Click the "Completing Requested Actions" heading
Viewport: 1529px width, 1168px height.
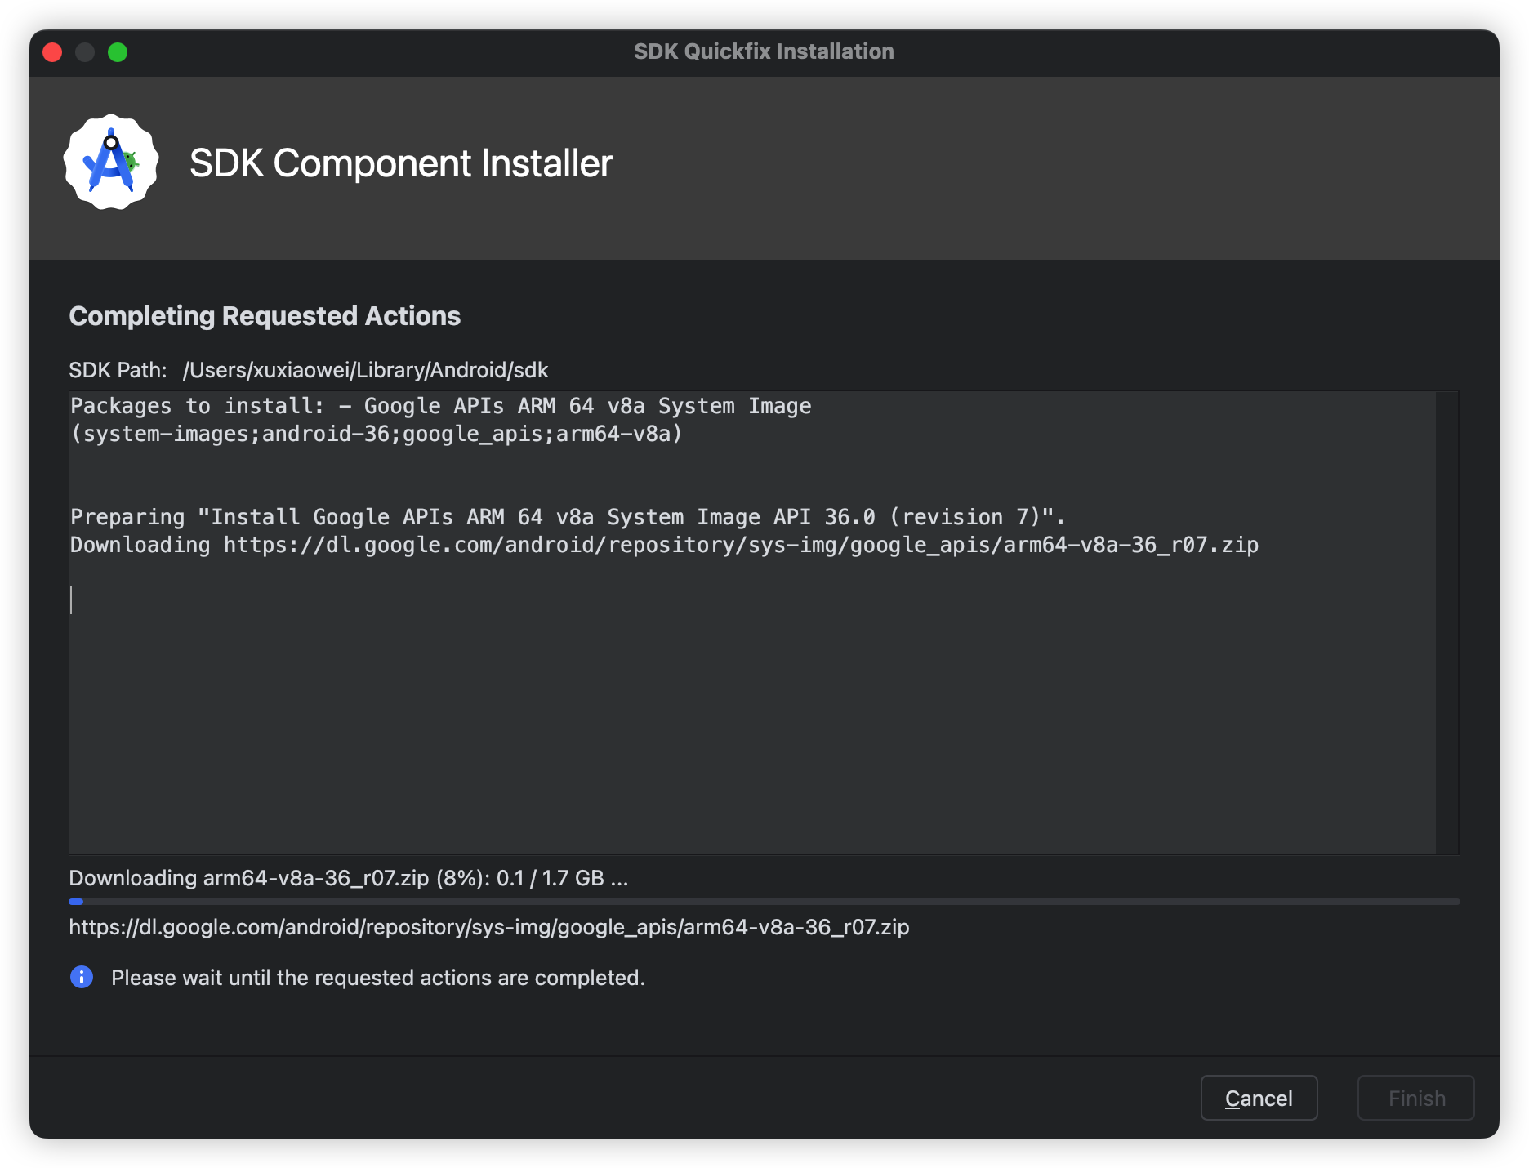pos(265,316)
